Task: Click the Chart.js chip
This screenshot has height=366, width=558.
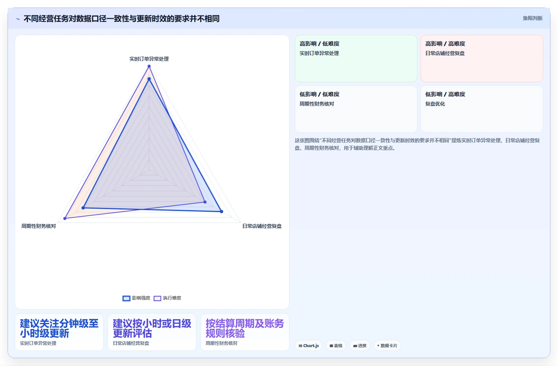Action: [309, 346]
